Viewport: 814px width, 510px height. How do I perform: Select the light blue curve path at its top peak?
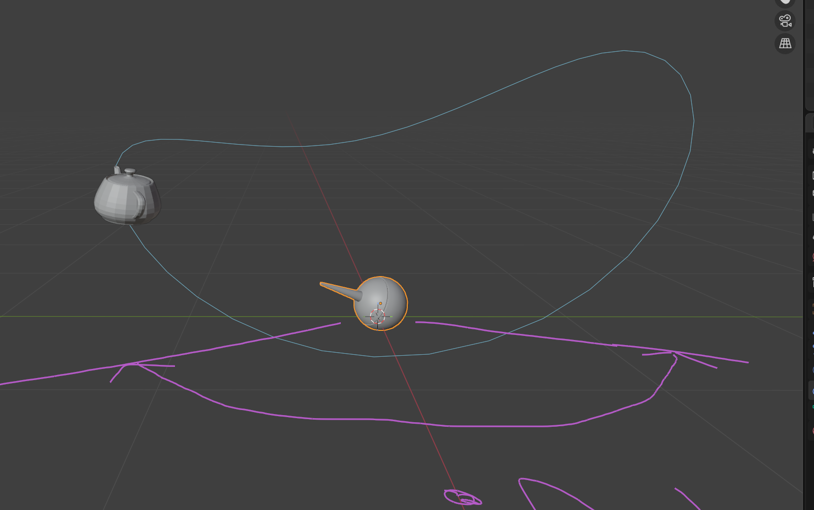tap(624, 51)
